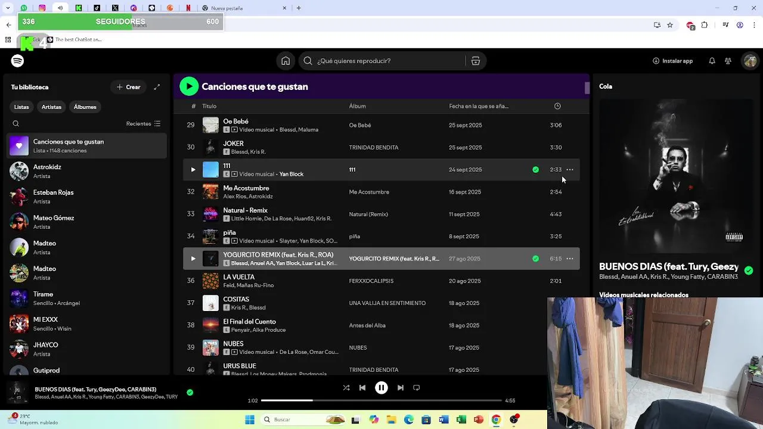Select the Álbumes filter chip

[x=85, y=107]
